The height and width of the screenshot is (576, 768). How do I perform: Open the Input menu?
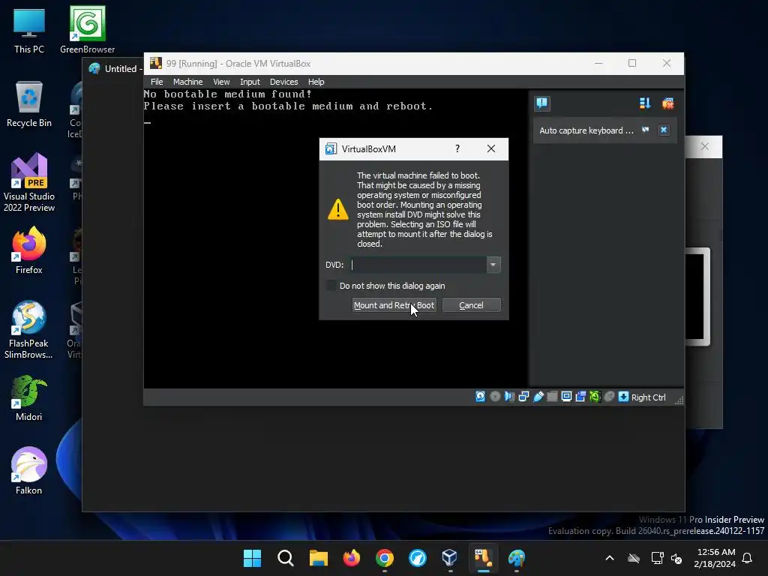pos(250,82)
